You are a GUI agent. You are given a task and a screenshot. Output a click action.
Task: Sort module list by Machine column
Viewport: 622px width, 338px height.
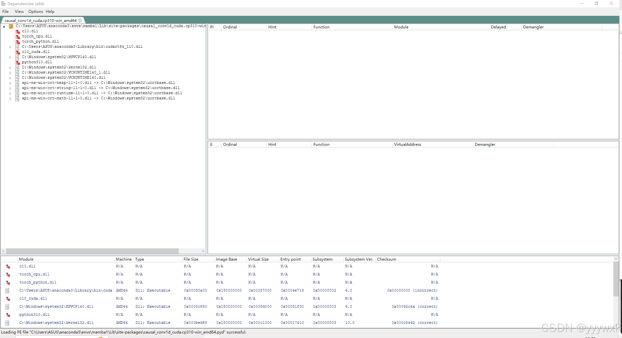click(x=124, y=259)
